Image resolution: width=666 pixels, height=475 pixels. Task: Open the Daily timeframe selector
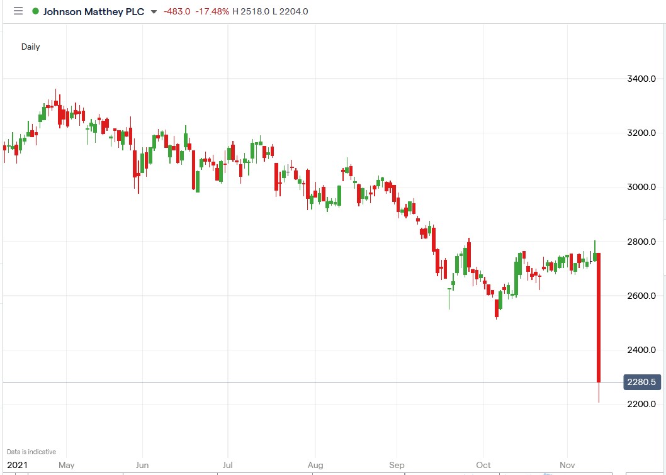[x=30, y=46]
